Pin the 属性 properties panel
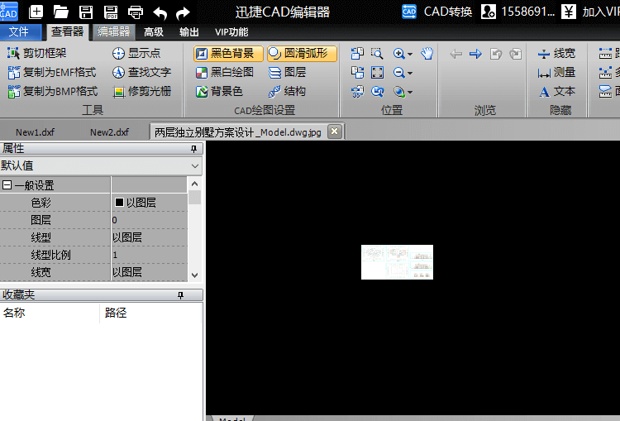Screen dimensions: 620x421 pos(193,149)
